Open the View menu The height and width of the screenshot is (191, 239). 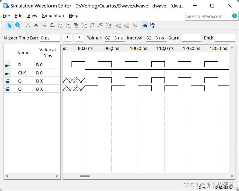[32, 16]
